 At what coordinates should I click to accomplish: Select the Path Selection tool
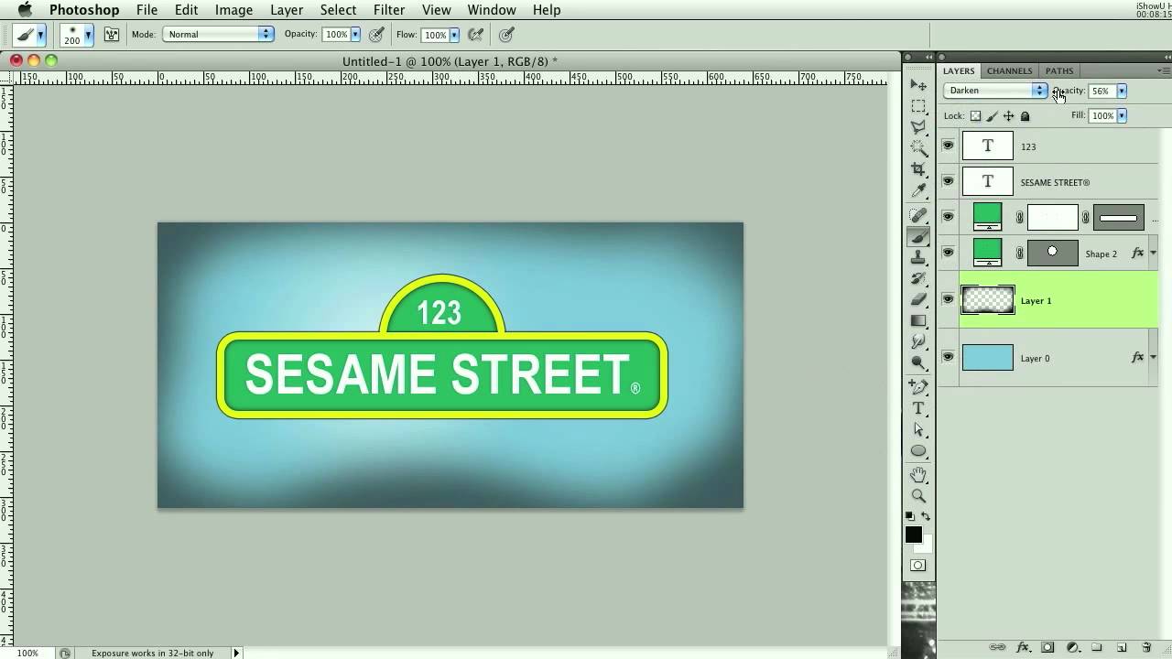[x=918, y=429]
